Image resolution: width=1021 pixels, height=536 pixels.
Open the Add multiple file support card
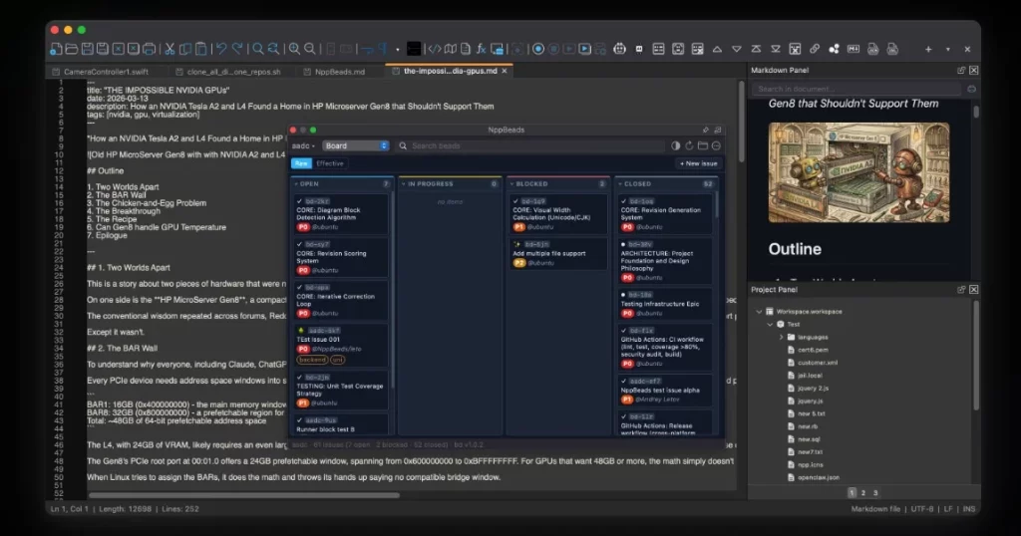(559, 254)
